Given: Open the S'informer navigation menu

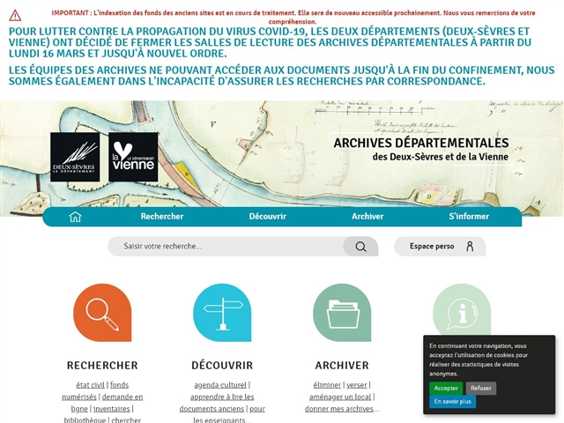Looking at the screenshot, I should pos(469,216).
